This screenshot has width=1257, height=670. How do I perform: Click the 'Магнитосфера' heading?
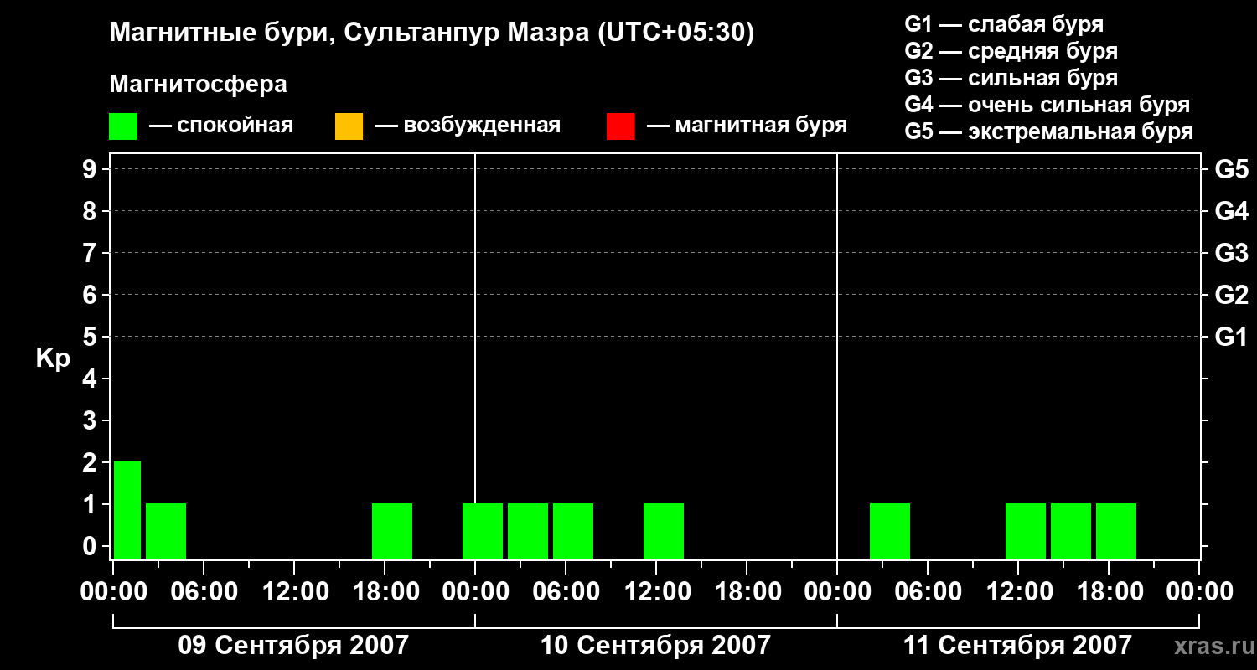199,85
